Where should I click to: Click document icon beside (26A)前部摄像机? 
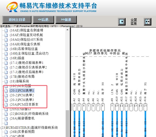point(6,118)
